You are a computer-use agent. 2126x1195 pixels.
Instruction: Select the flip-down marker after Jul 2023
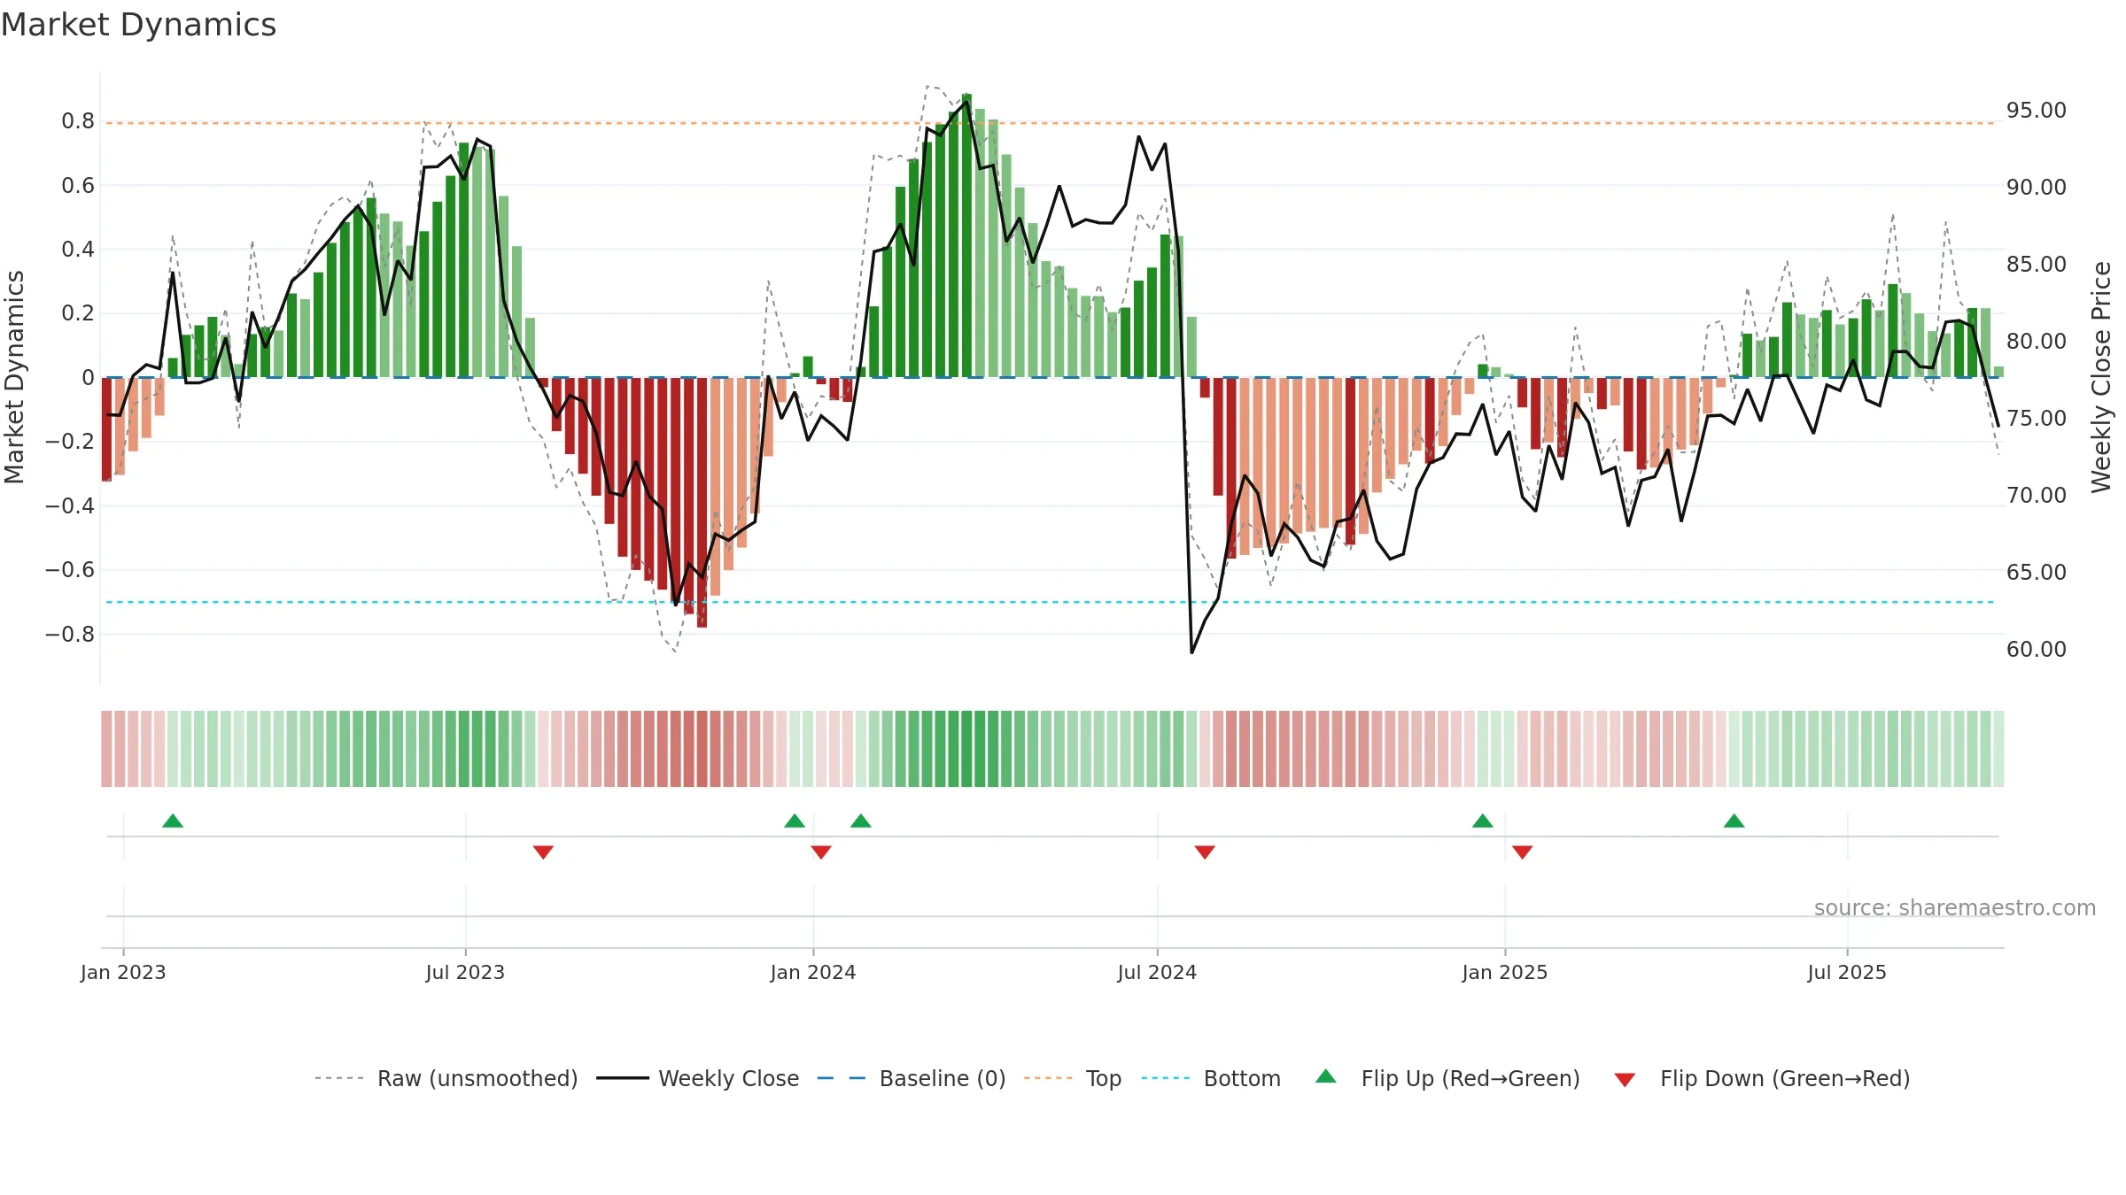point(543,852)
